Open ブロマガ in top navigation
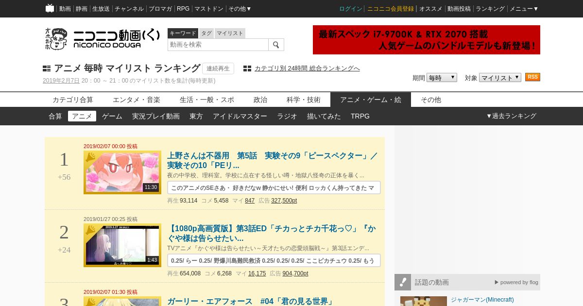The image size is (583, 306). (160, 9)
